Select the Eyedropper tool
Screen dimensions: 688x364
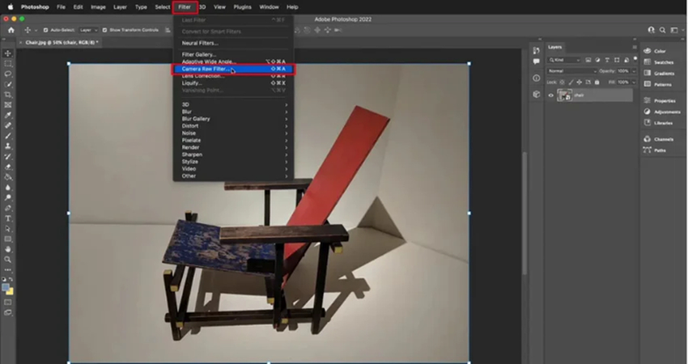pyautogui.click(x=8, y=116)
